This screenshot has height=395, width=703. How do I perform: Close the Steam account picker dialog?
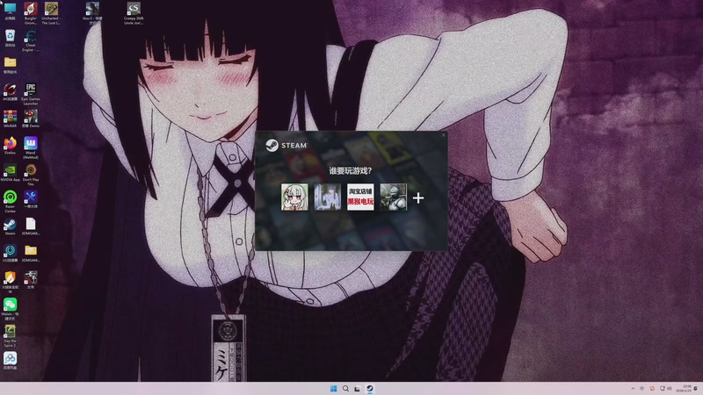pos(444,135)
